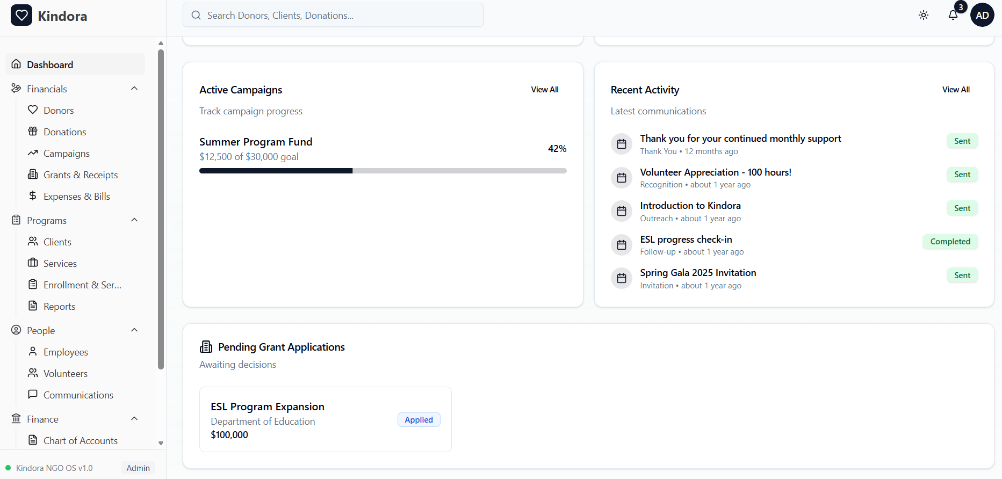Screen dimensions: 1002x479
Task: Open Communications page
Action: click(x=78, y=395)
